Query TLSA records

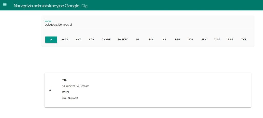217,40
